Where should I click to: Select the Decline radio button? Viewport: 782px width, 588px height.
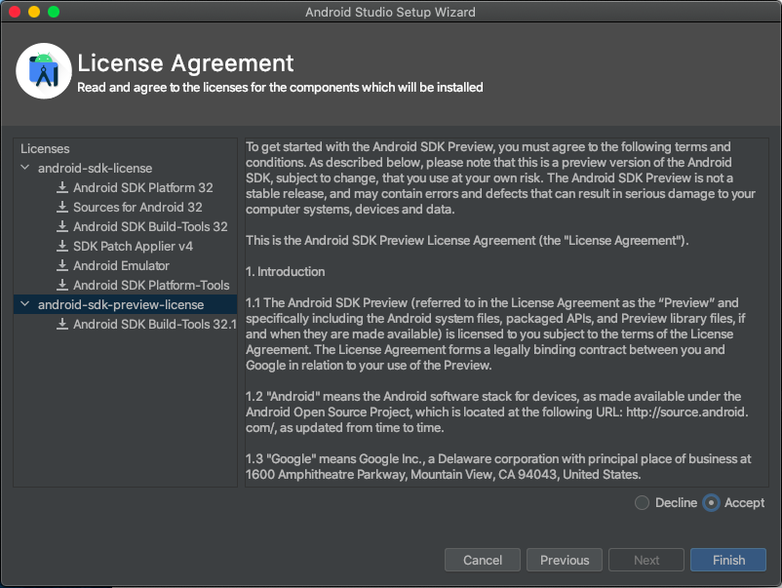(642, 503)
